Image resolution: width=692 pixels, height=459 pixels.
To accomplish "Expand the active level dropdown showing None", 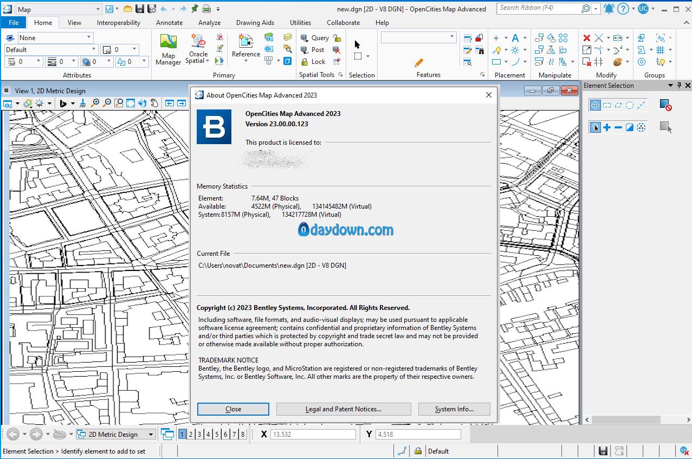I will click(89, 37).
